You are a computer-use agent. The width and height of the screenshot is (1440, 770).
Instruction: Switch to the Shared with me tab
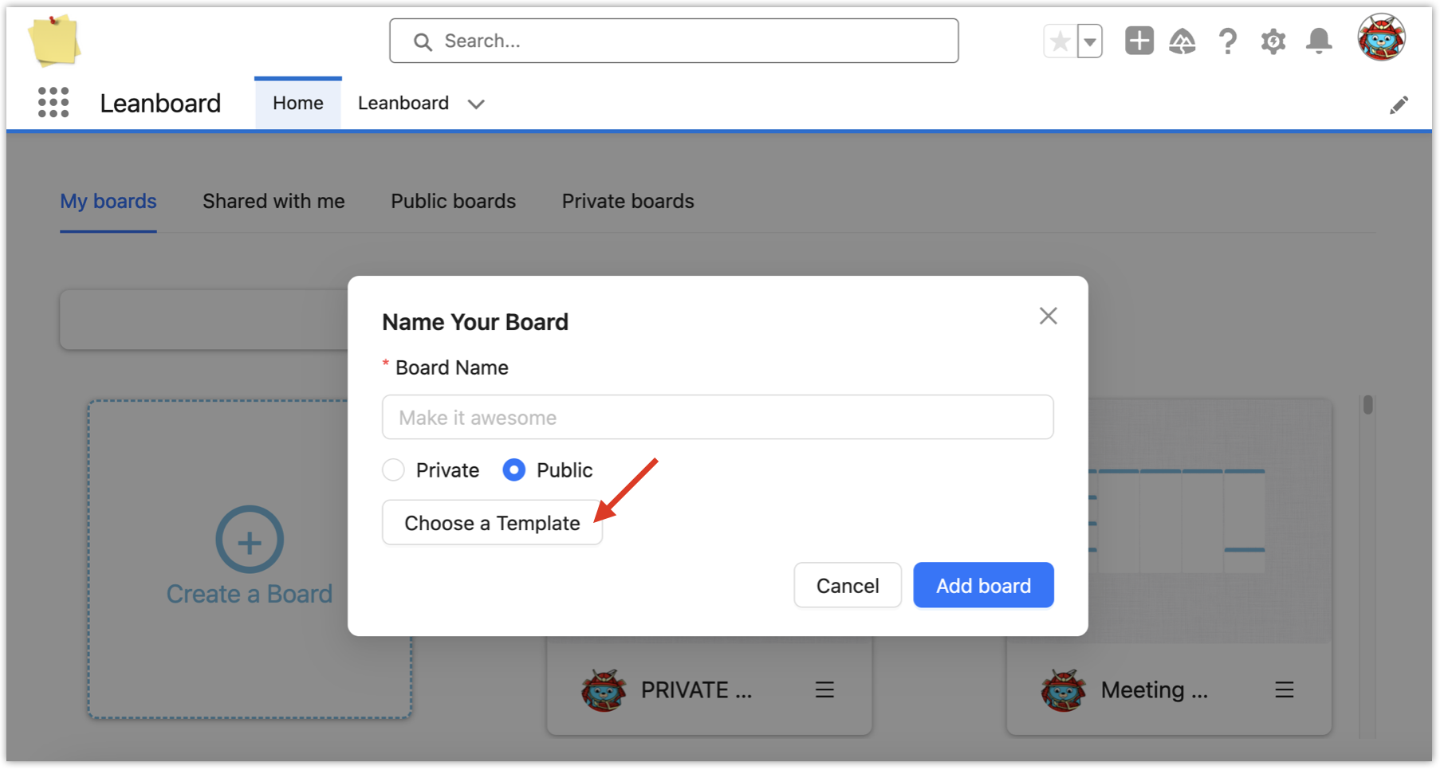click(273, 202)
